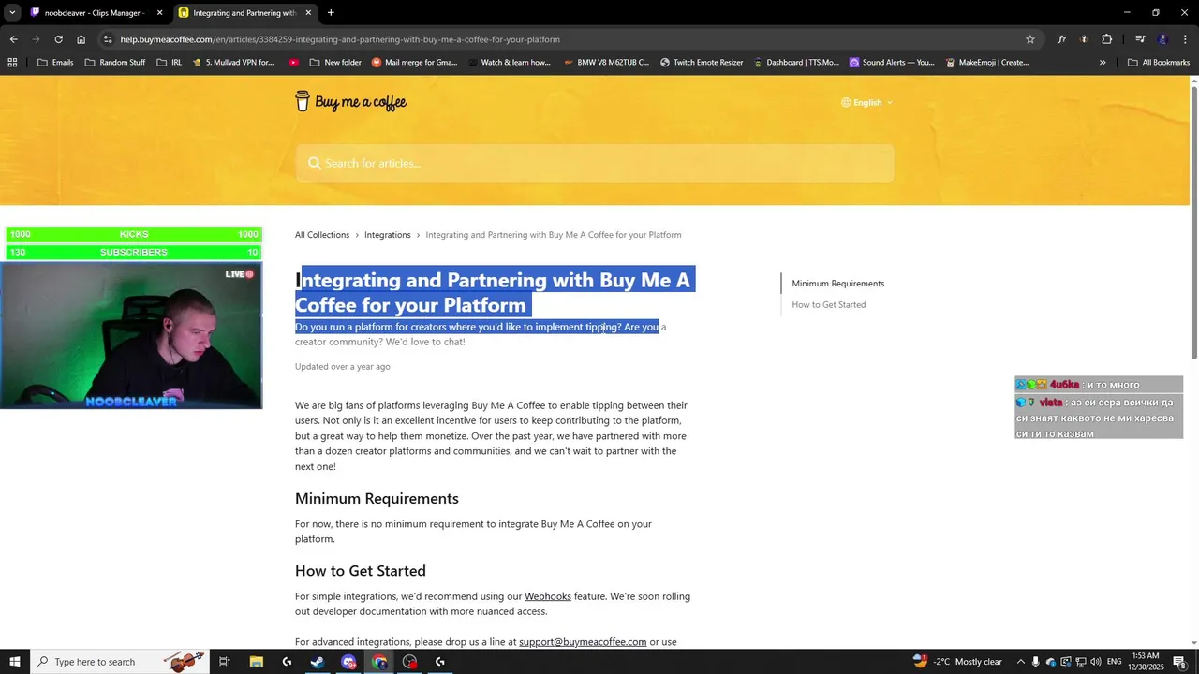Open the Sound Alerts bookmark
Viewport: 1199px width, 674px height.
pos(892,63)
